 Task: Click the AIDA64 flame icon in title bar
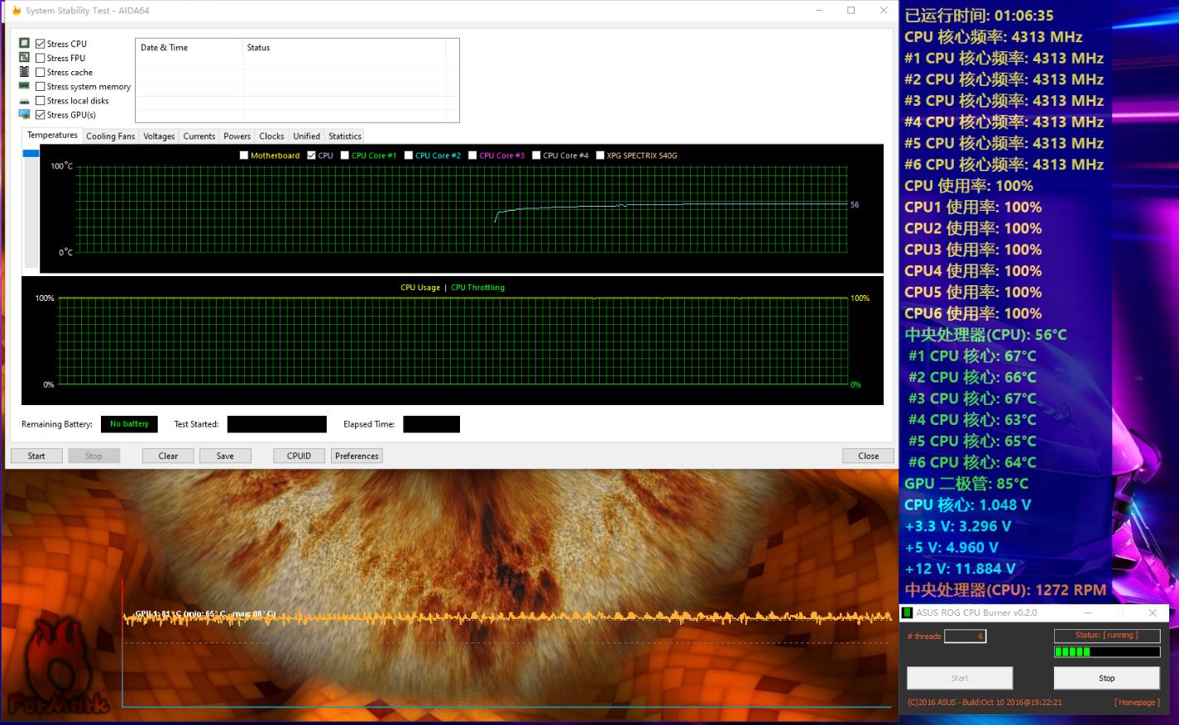[x=16, y=11]
